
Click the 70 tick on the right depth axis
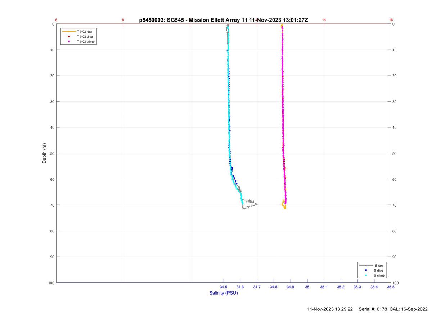(x=395, y=205)
